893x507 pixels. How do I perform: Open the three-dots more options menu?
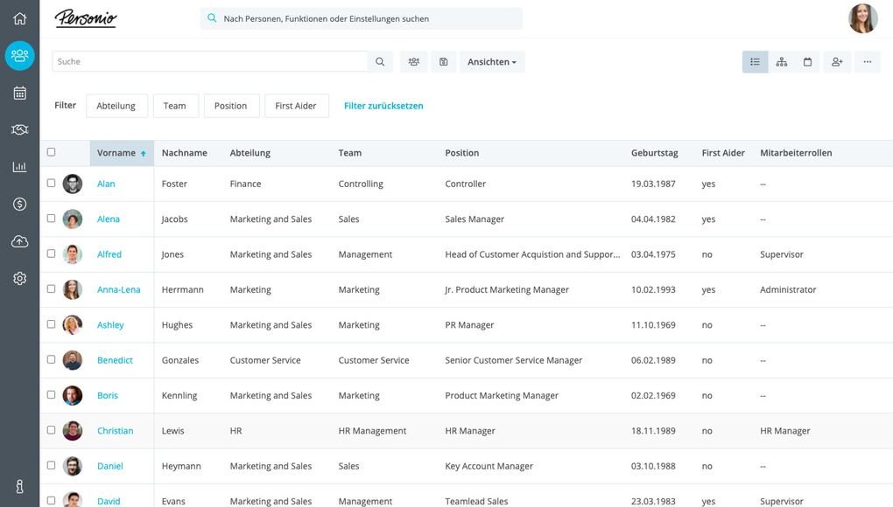click(867, 62)
